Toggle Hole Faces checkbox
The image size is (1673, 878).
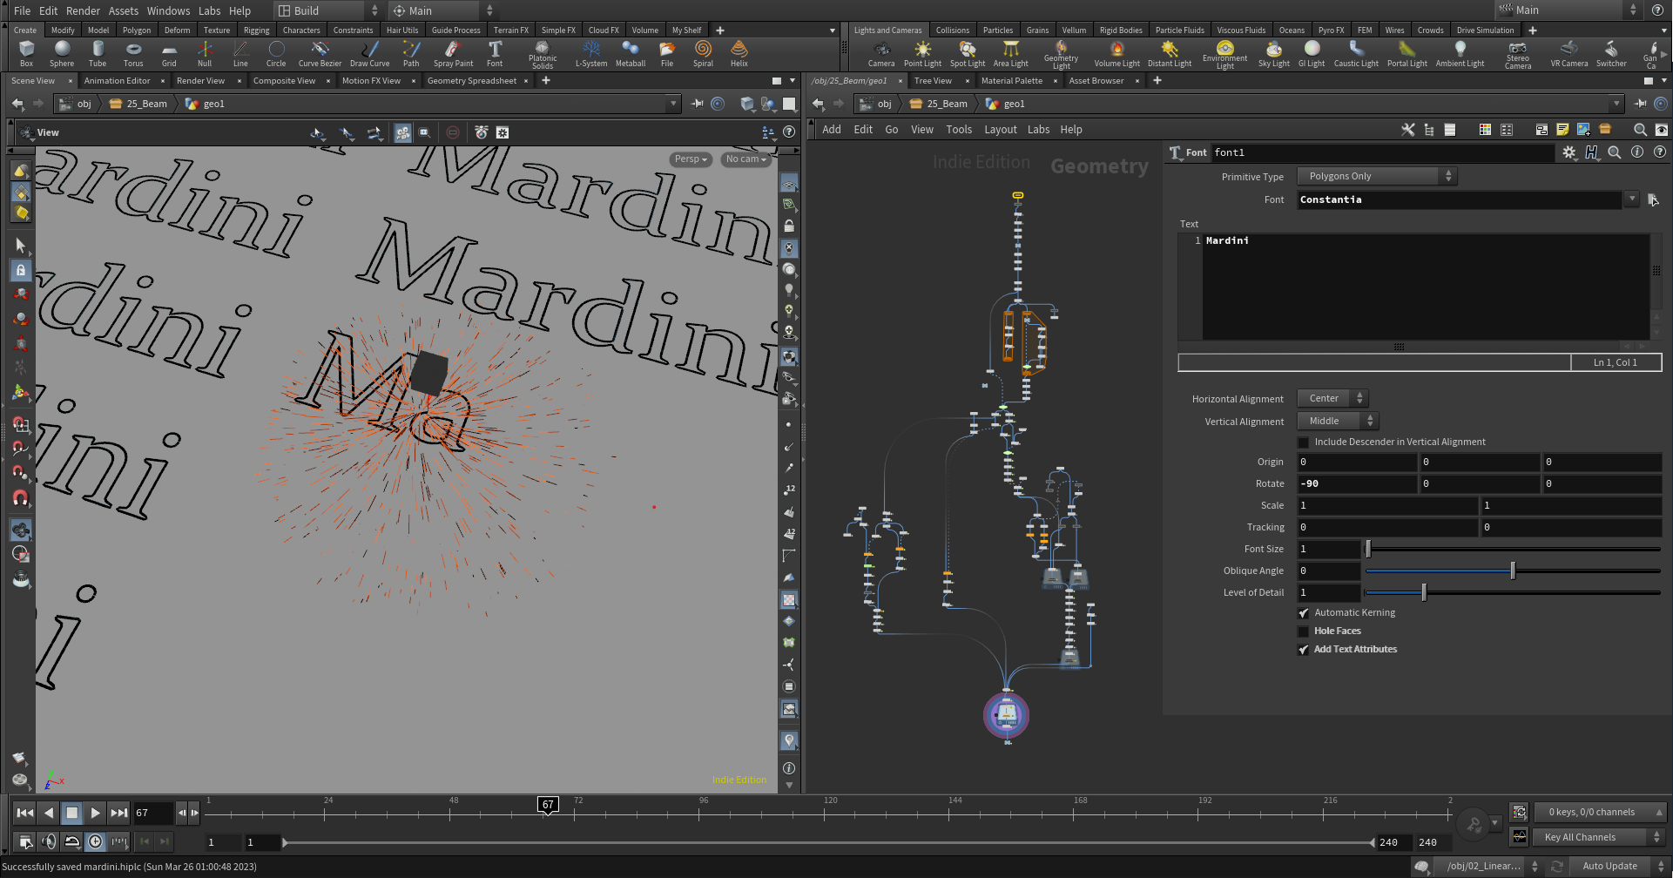[x=1304, y=631]
